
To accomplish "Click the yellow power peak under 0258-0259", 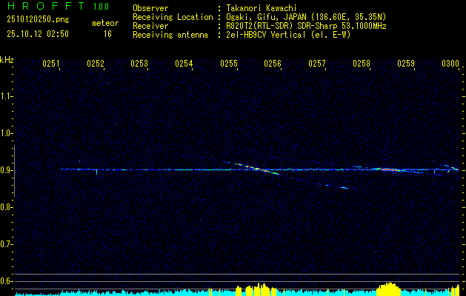I will (388, 289).
